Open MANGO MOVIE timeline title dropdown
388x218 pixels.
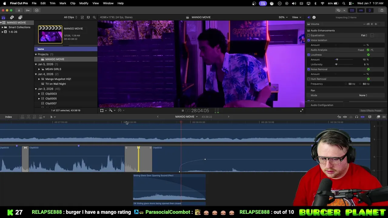tap(186, 117)
